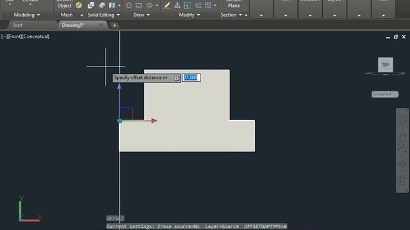
Task: Select the Rectangle draw tool
Action: point(139,5)
